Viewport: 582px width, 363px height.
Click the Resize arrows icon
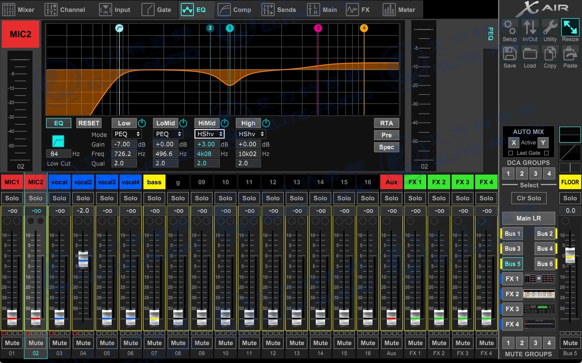pyautogui.click(x=570, y=28)
